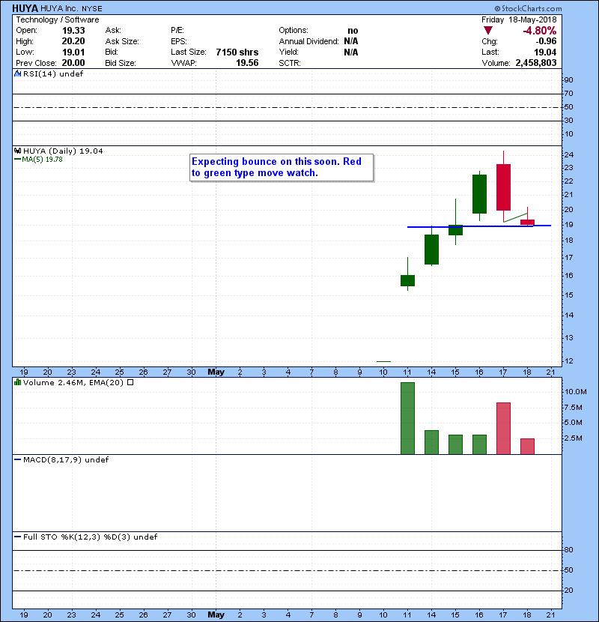This screenshot has height=622, width=599.
Task: Click the VWAP value 19.56
Action: 247,63
